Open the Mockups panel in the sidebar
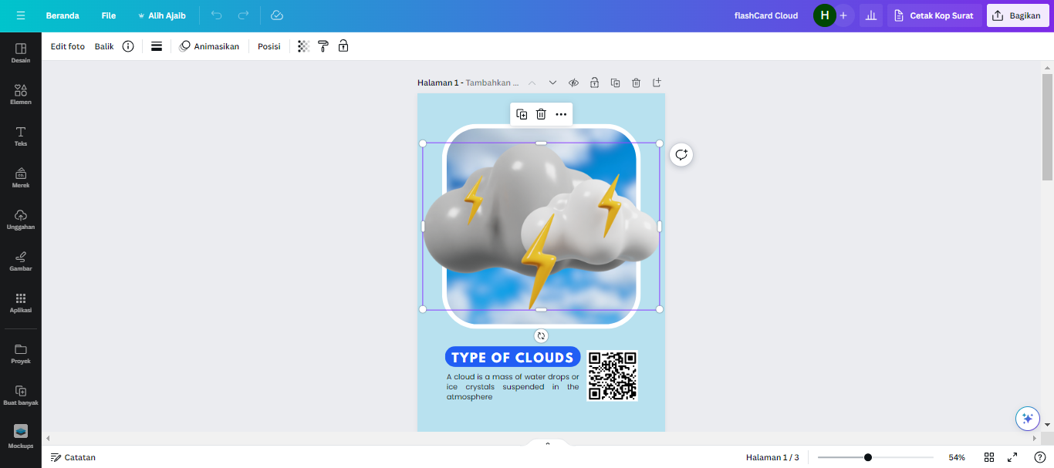Screen dimensions: 1054x468 coord(20,436)
